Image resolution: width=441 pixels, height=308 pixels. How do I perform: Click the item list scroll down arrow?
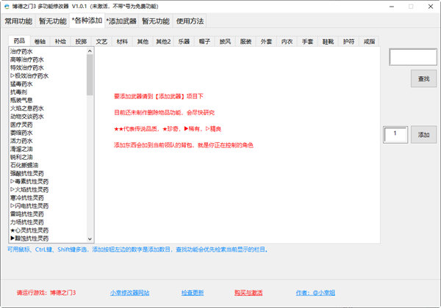click(90, 238)
